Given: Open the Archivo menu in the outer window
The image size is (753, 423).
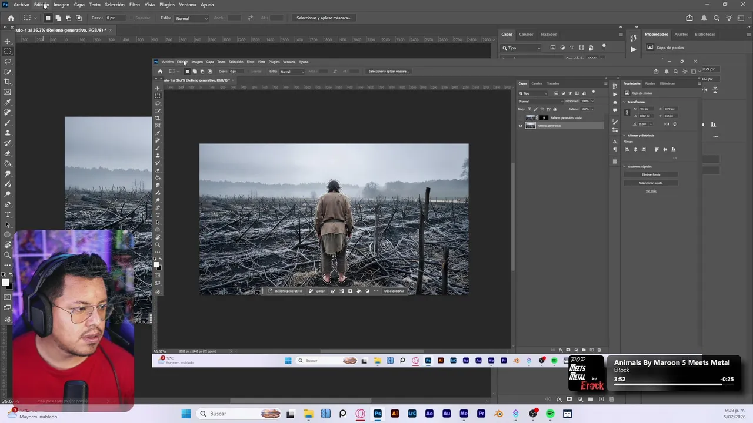Looking at the screenshot, I should coord(21,5).
